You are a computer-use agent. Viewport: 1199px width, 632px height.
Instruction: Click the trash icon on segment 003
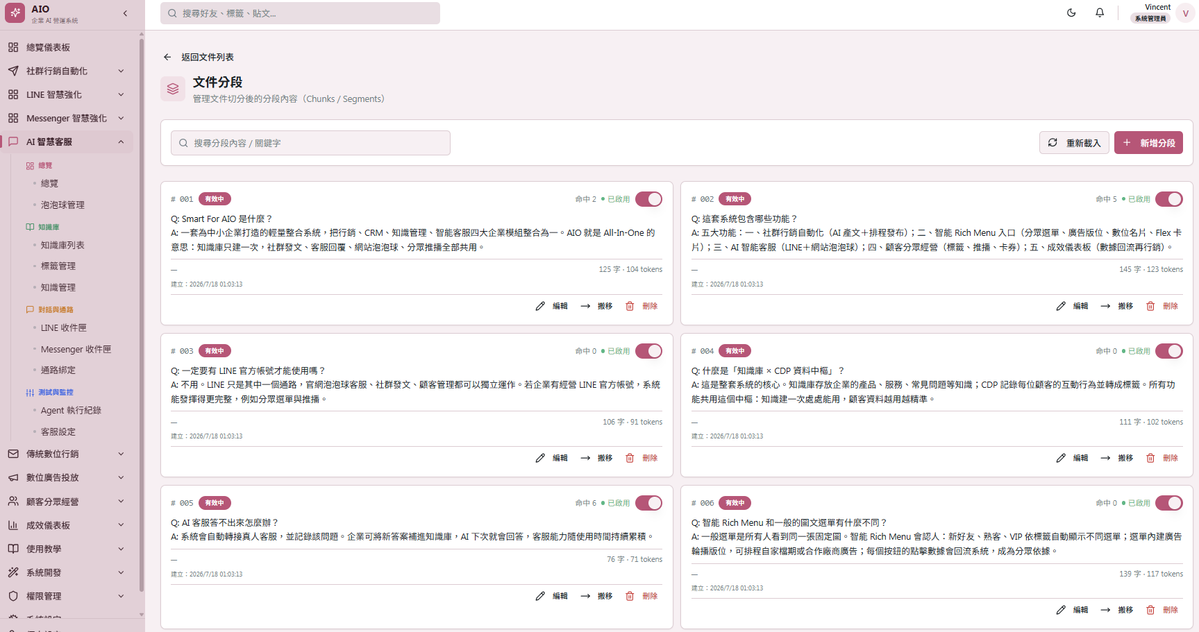[630, 458]
